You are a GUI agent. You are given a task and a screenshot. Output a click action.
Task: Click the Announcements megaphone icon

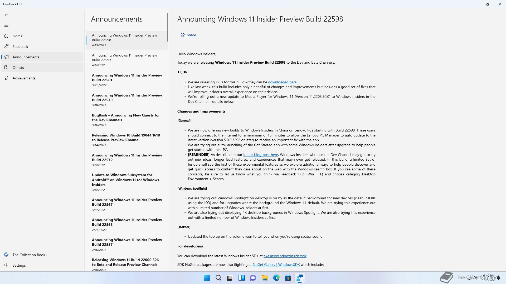coord(6,57)
